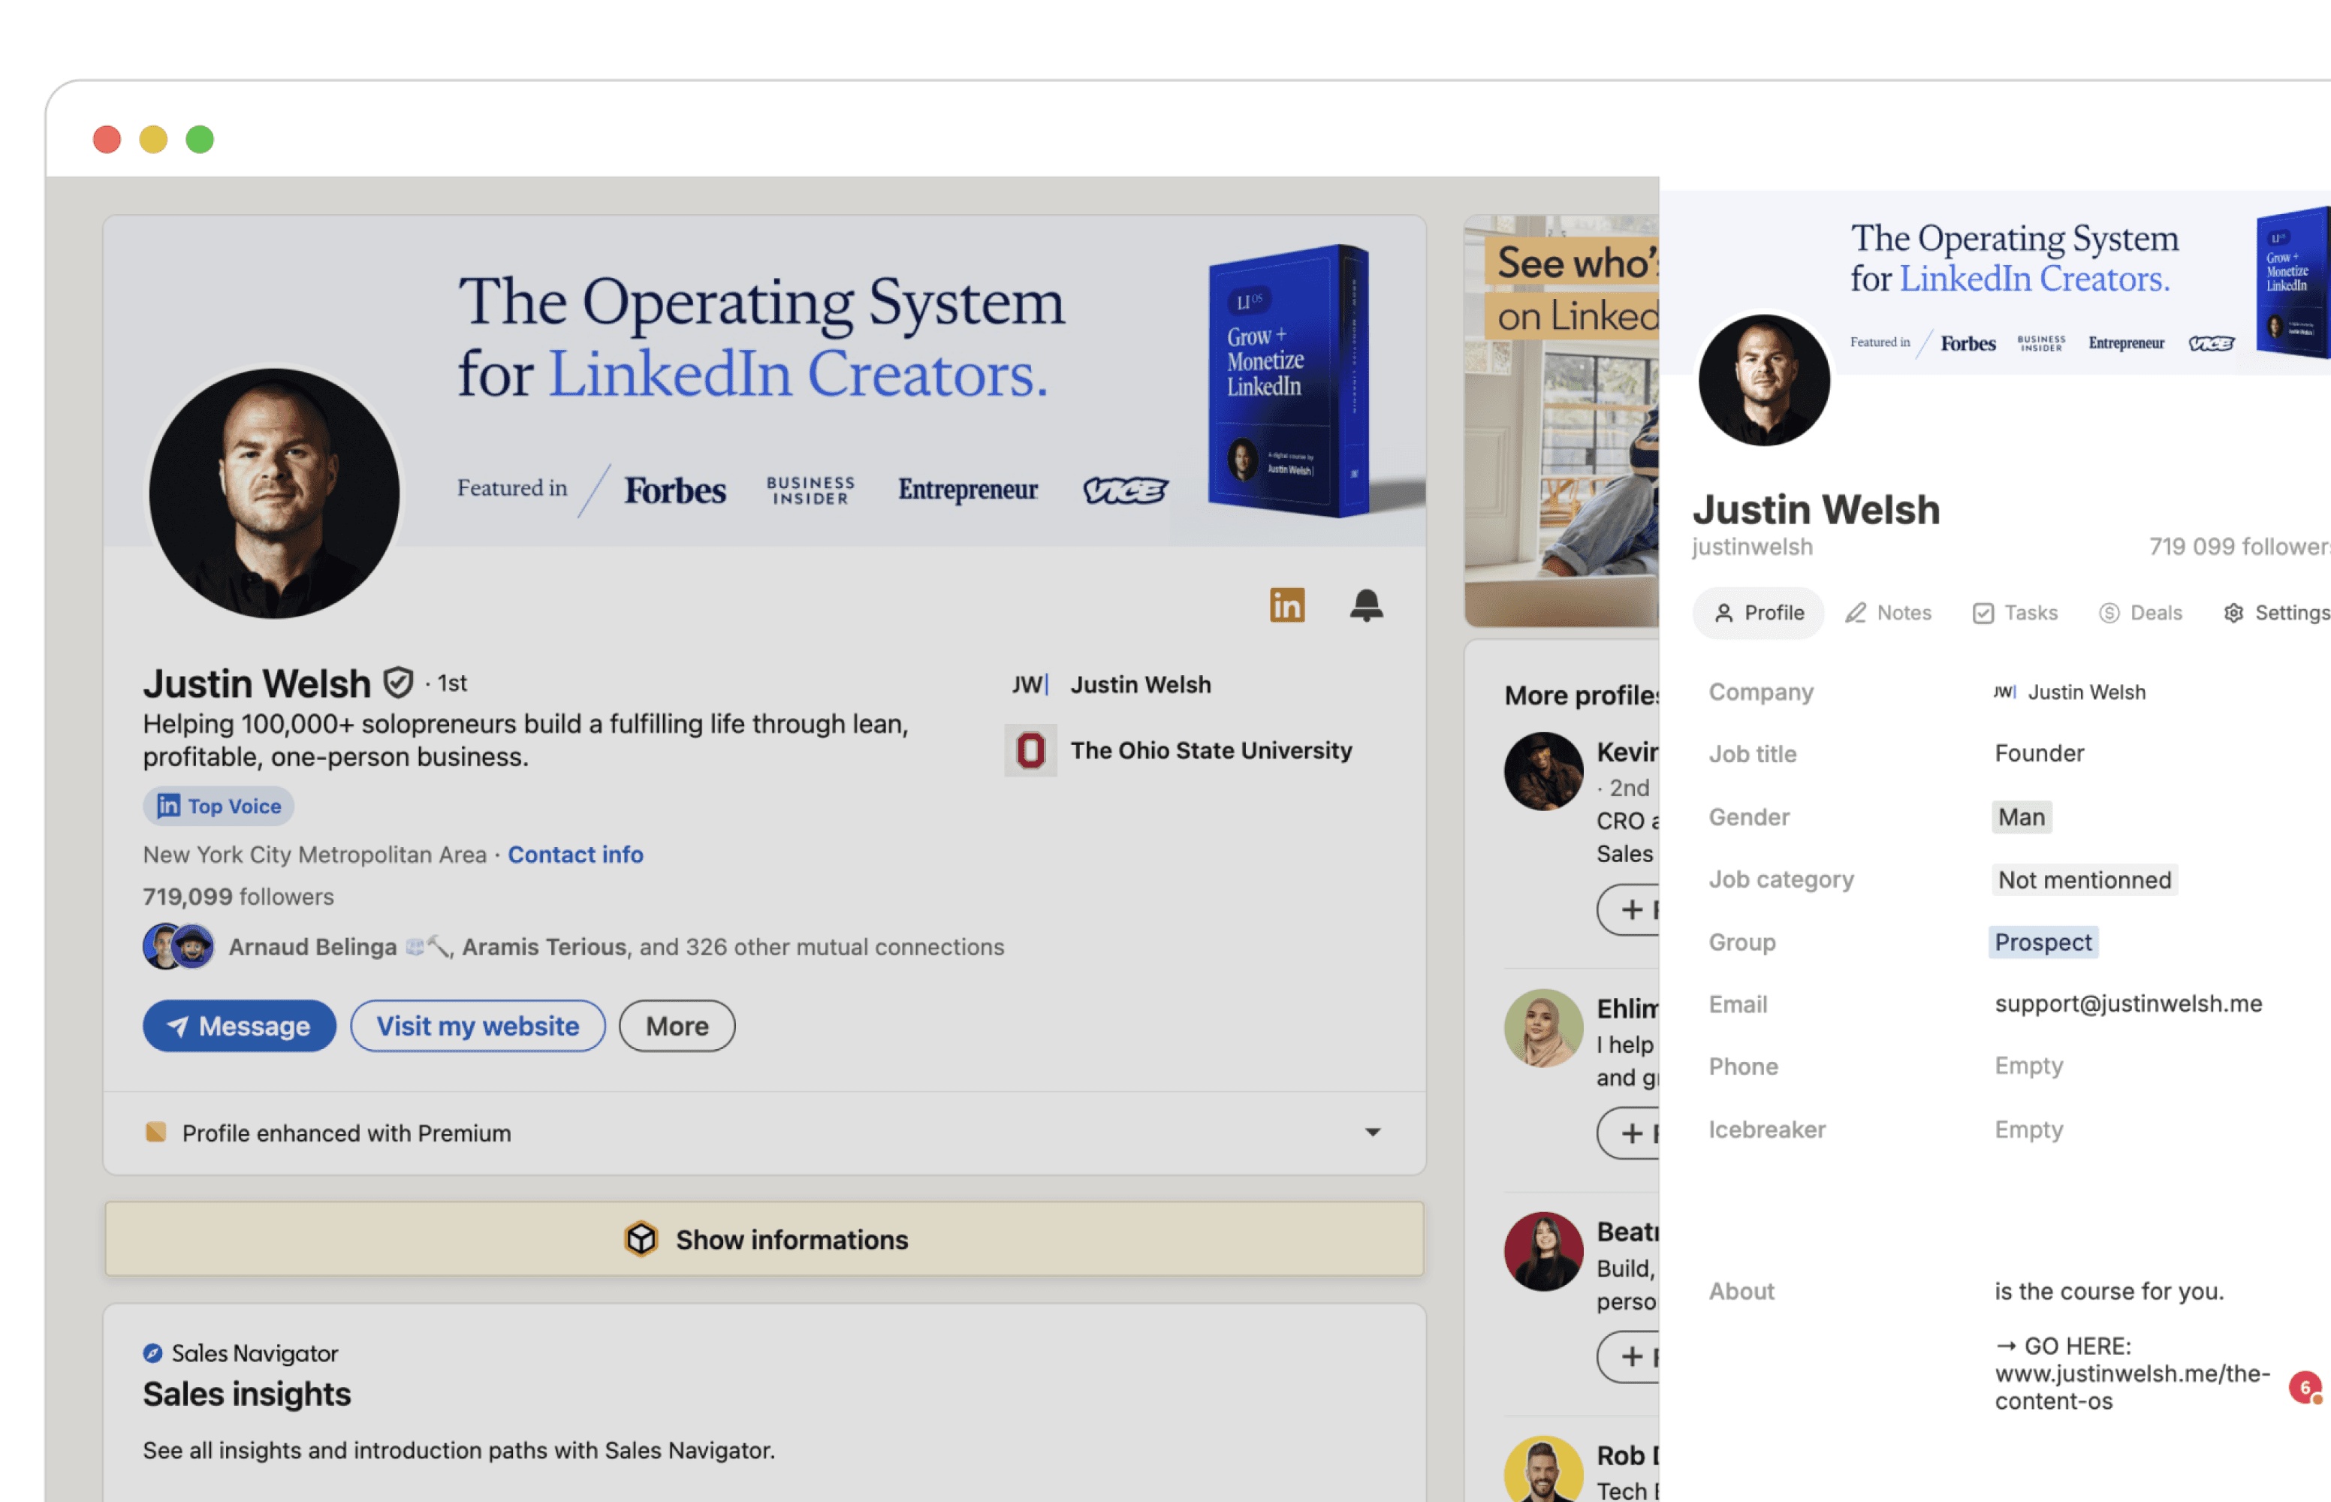The width and height of the screenshot is (2331, 1502).
Task: Click the Prospect group tag
Action: (x=2043, y=943)
